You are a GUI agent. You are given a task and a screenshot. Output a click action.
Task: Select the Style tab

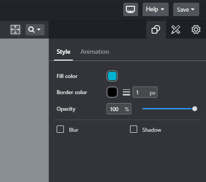(63, 52)
